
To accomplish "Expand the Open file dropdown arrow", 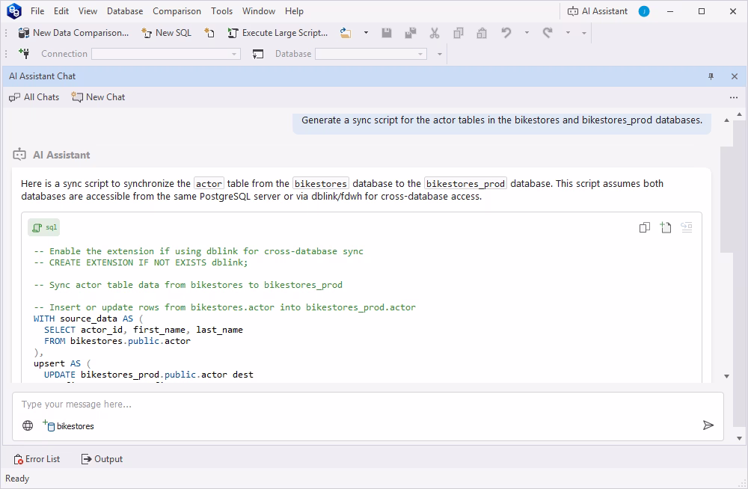I will [366, 33].
